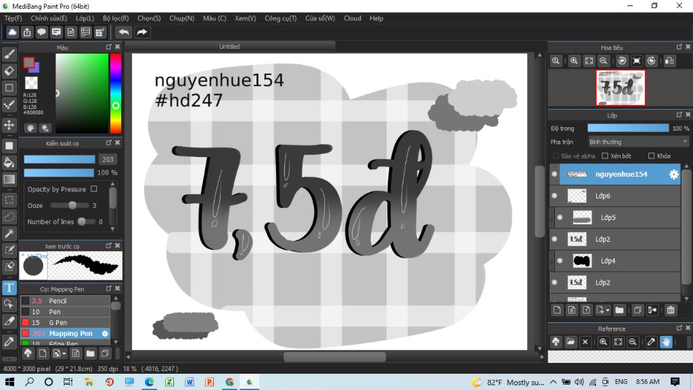Open Pha trộn blending mode dropdown
The image size is (693, 390).
[638, 142]
